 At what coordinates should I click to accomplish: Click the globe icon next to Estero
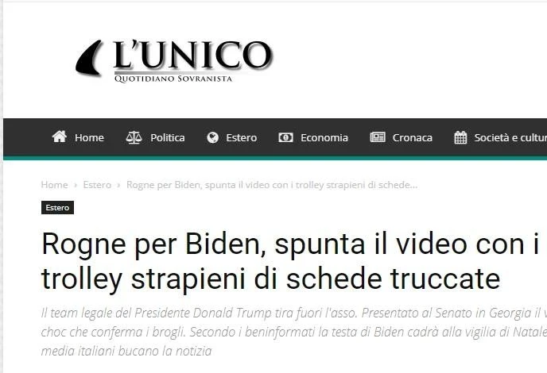click(212, 137)
